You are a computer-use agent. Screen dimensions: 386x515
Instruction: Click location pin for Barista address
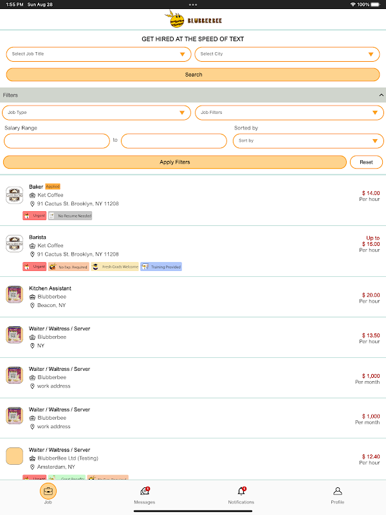pyautogui.click(x=32, y=254)
